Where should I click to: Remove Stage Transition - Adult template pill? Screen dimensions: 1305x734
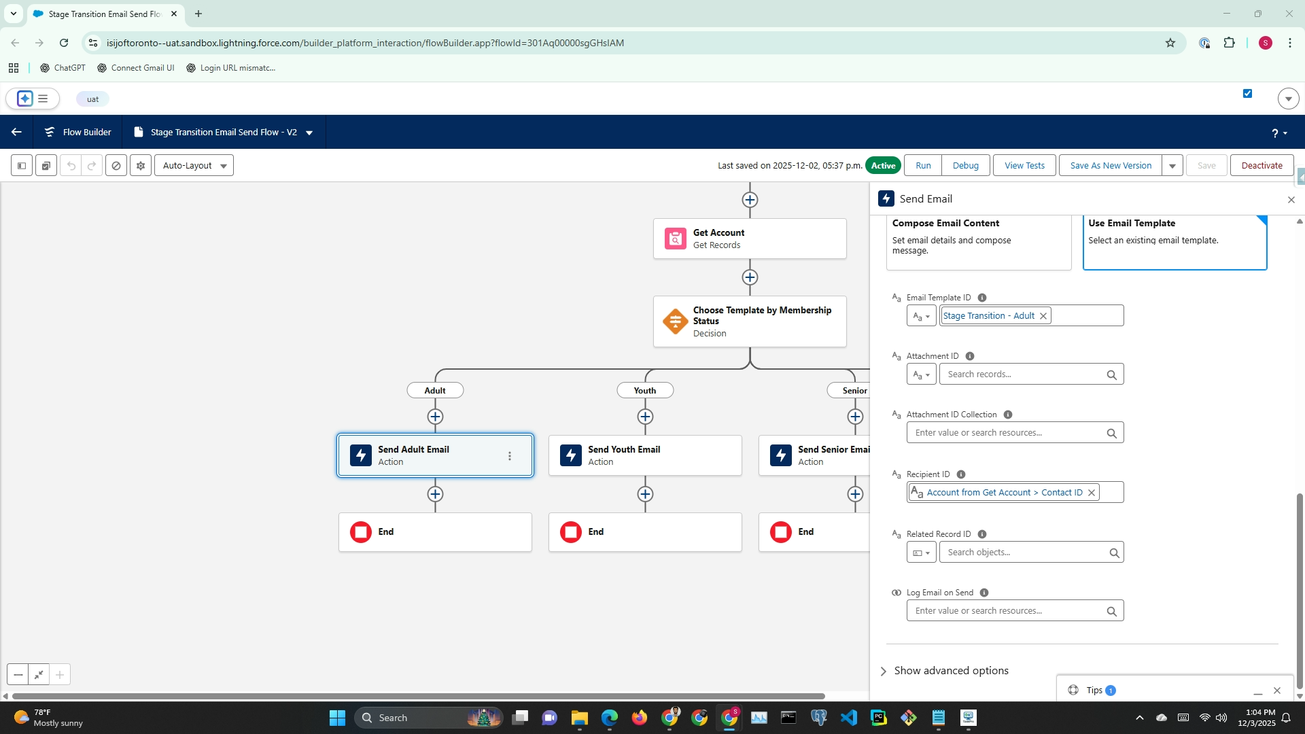click(1043, 316)
